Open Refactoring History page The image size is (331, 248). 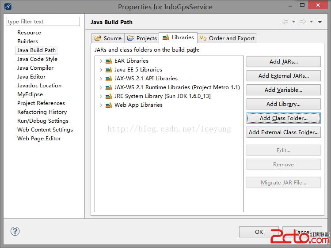[42, 112]
